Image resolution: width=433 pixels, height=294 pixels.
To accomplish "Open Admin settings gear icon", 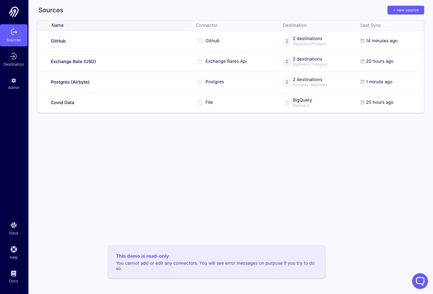I will (14, 81).
